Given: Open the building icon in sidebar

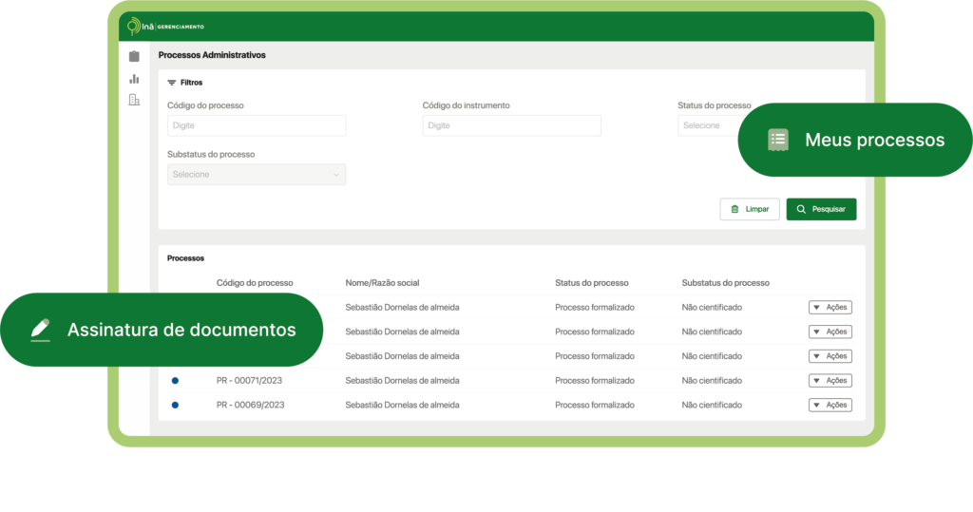Looking at the screenshot, I should [134, 100].
